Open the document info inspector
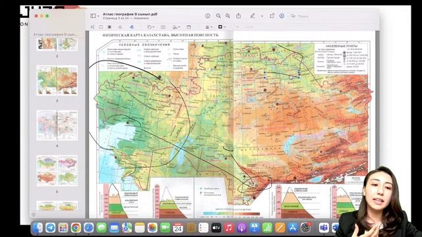The height and width of the screenshot is (237, 422). click(208, 16)
